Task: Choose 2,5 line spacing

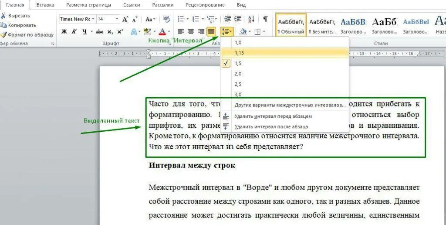Action: [x=284, y=84]
